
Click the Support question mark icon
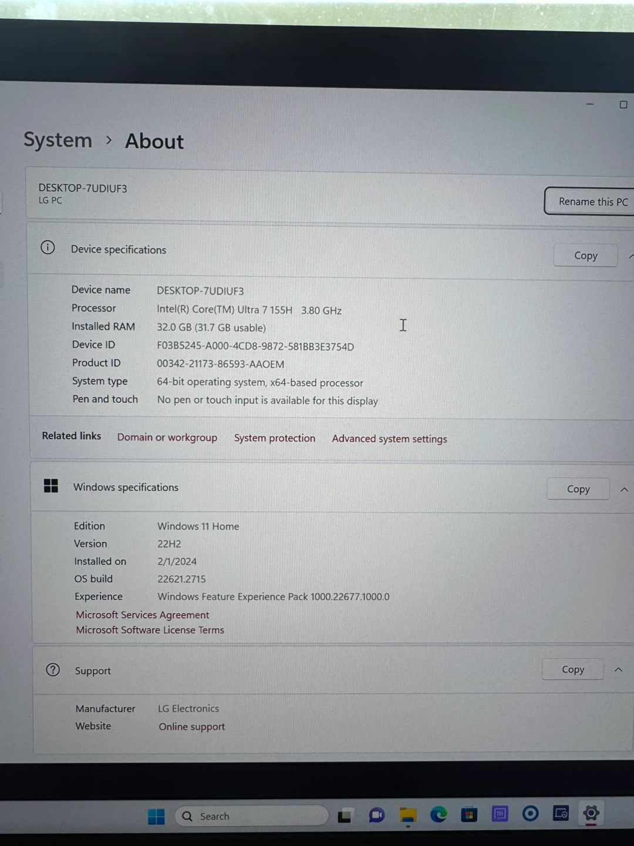pyautogui.click(x=53, y=670)
